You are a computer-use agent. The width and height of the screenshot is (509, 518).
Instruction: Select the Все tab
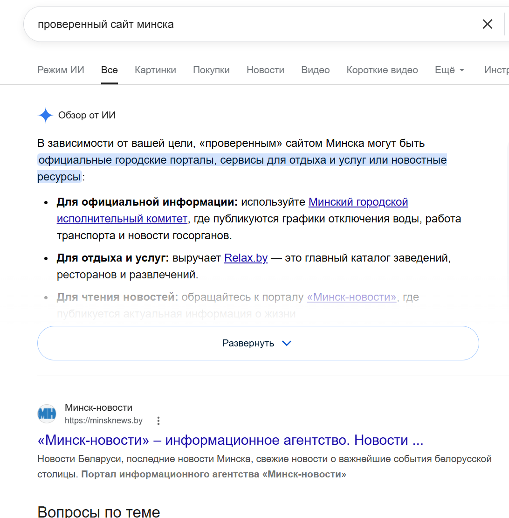[110, 70]
